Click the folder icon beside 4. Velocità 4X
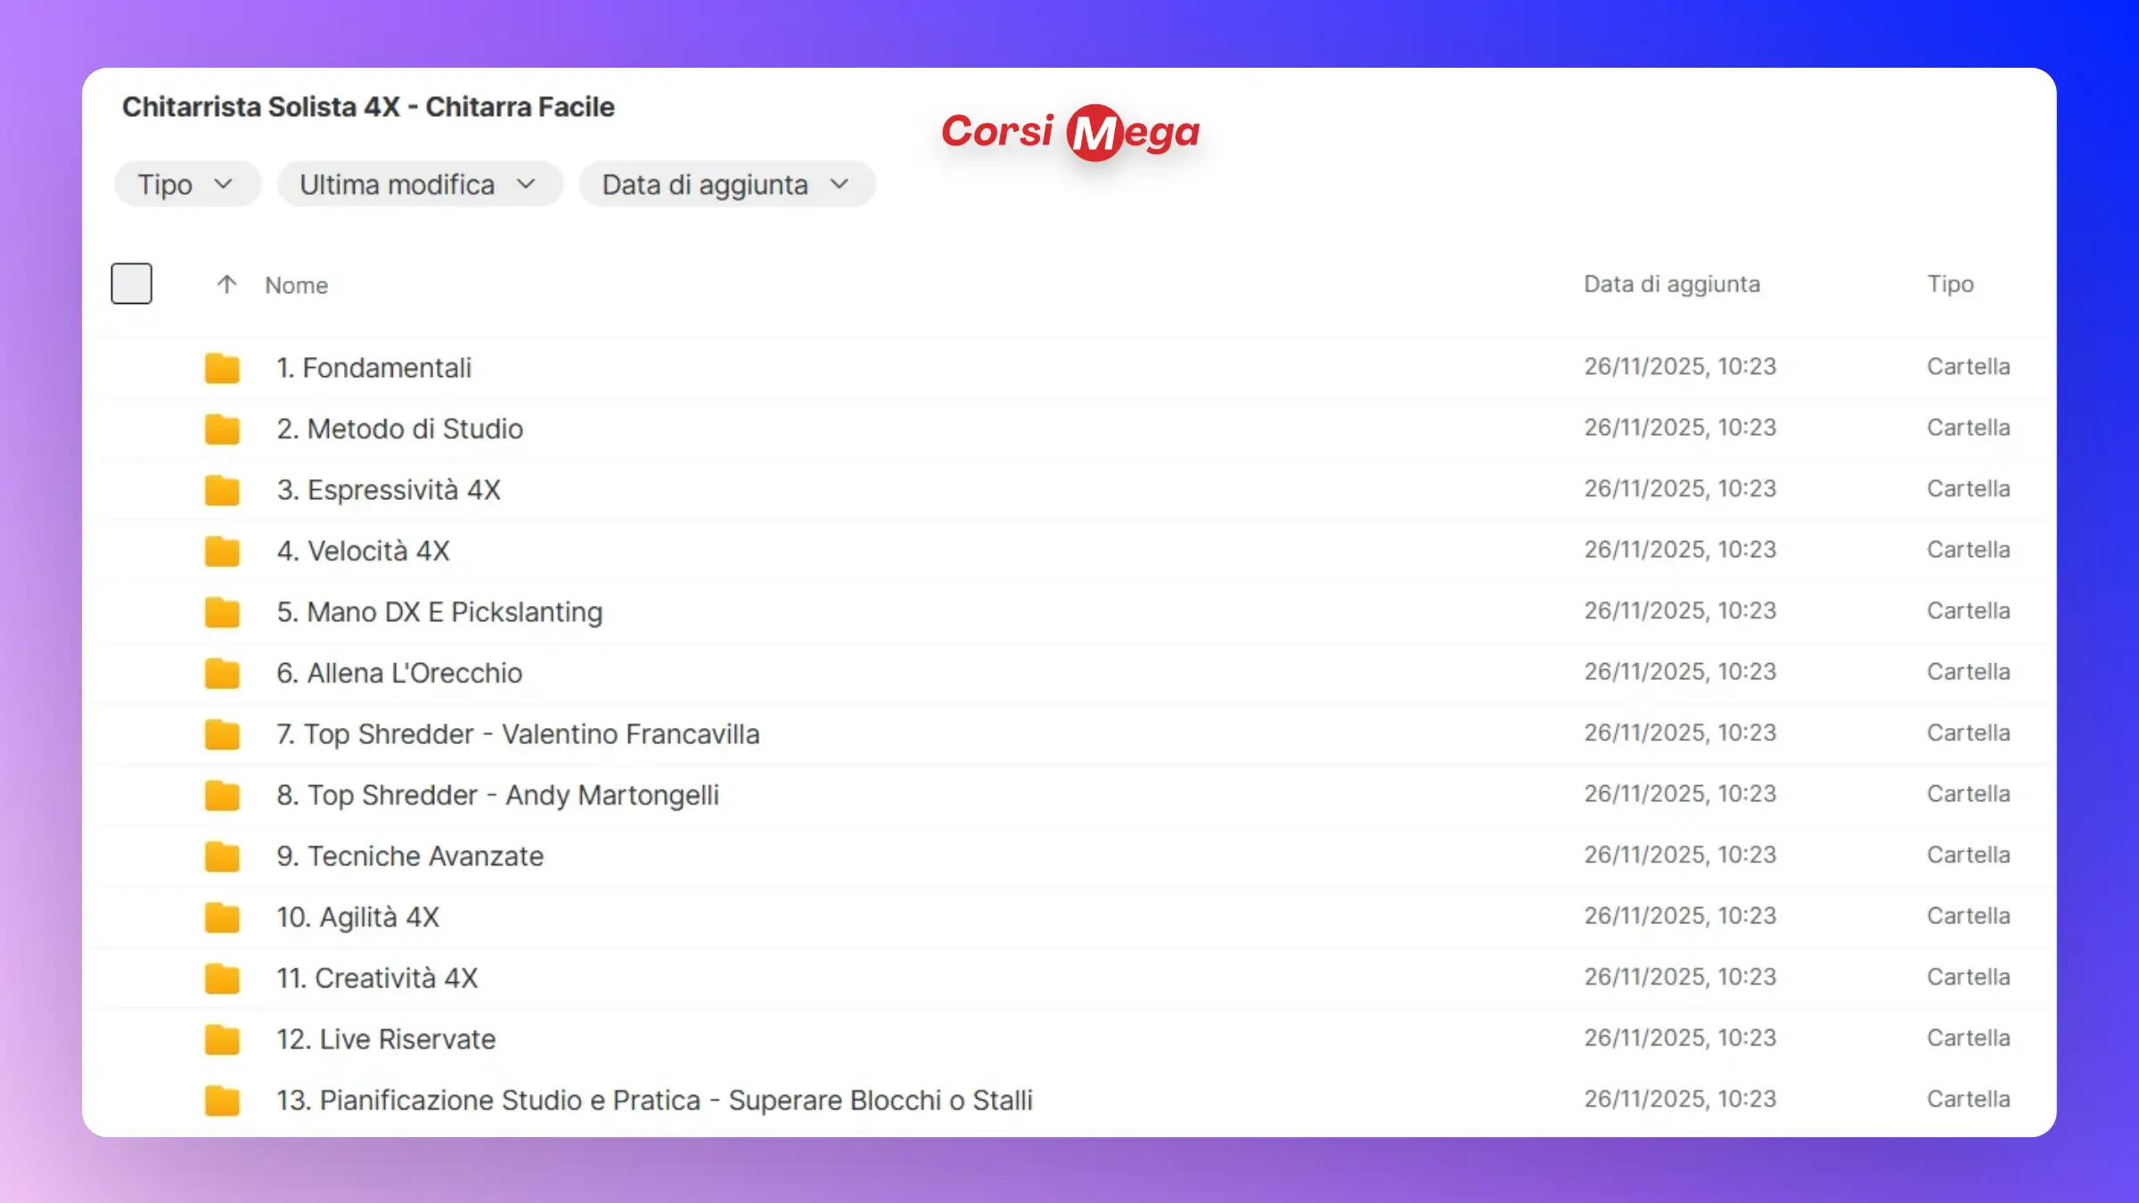This screenshot has height=1203, width=2139. pos(222,551)
